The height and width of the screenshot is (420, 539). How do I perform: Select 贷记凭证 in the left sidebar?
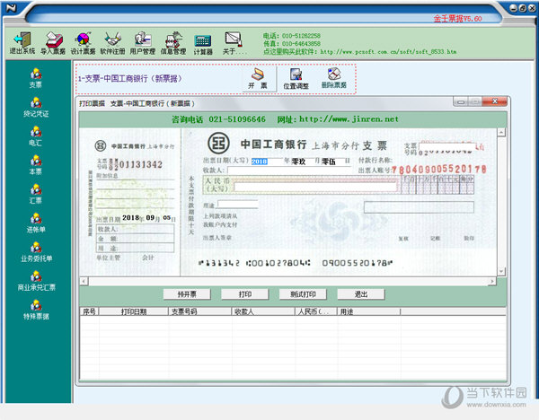(36, 107)
